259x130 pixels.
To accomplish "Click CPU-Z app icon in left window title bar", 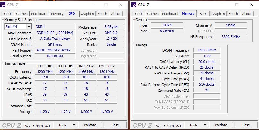I will (x=3, y=5).
